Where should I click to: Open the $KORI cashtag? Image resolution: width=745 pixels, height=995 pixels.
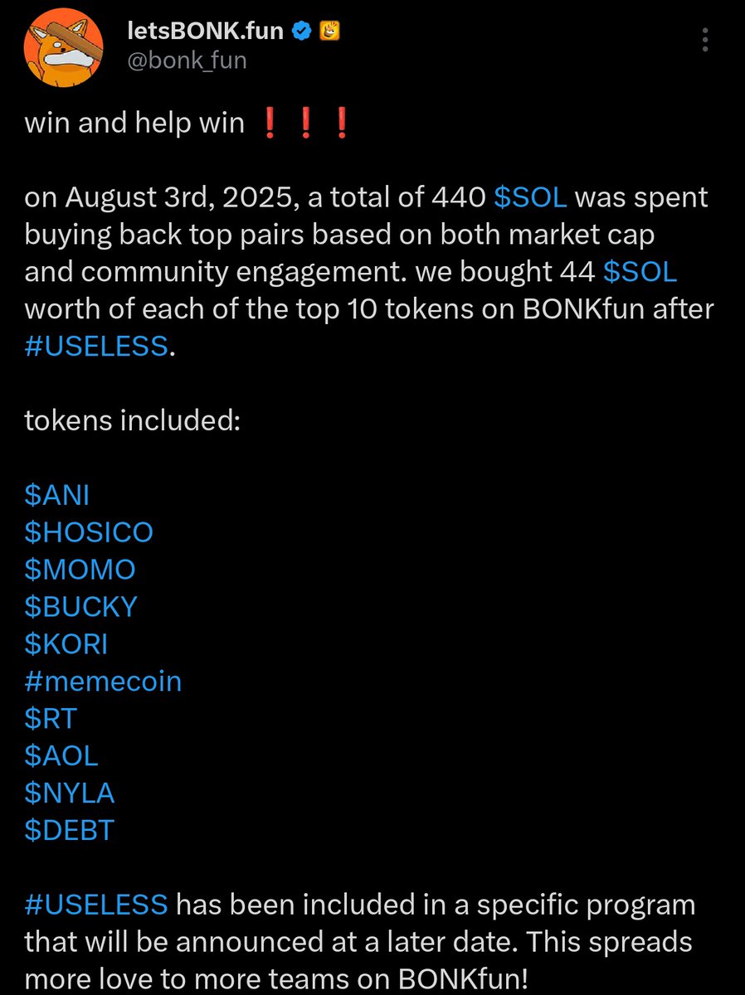[x=66, y=644]
